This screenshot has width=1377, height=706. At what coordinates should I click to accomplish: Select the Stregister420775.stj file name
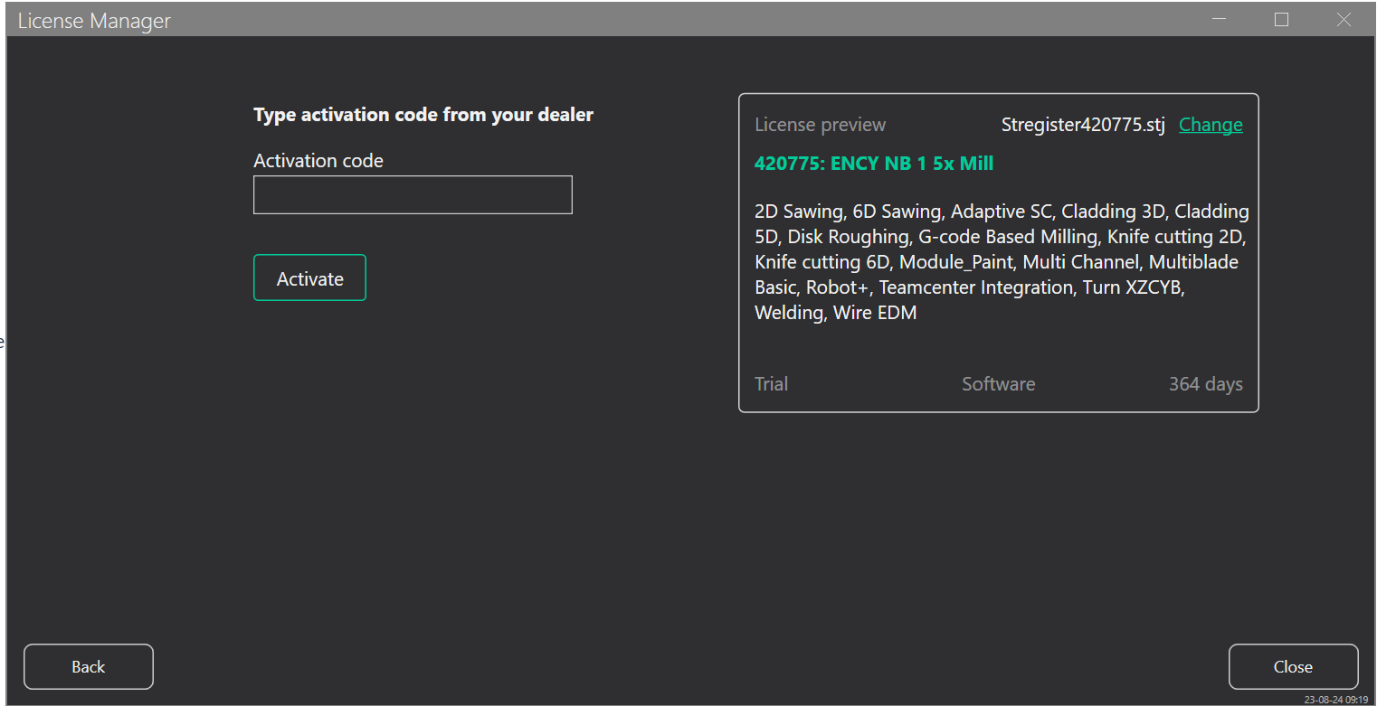(1083, 125)
